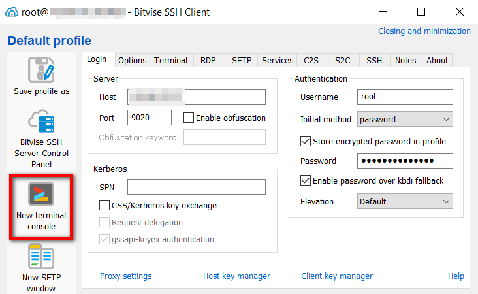Click the Default profile heading
This screenshot has width=478, height=294.
coord(50,41)
